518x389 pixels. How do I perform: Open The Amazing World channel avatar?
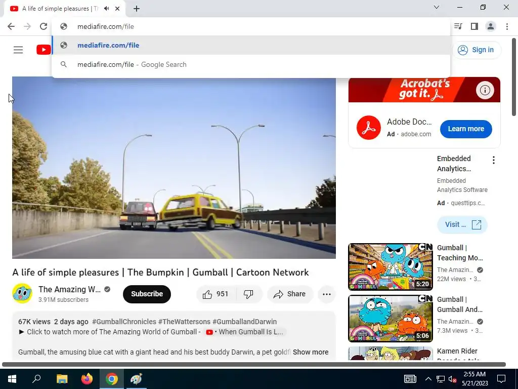click(x=22, y=293)
